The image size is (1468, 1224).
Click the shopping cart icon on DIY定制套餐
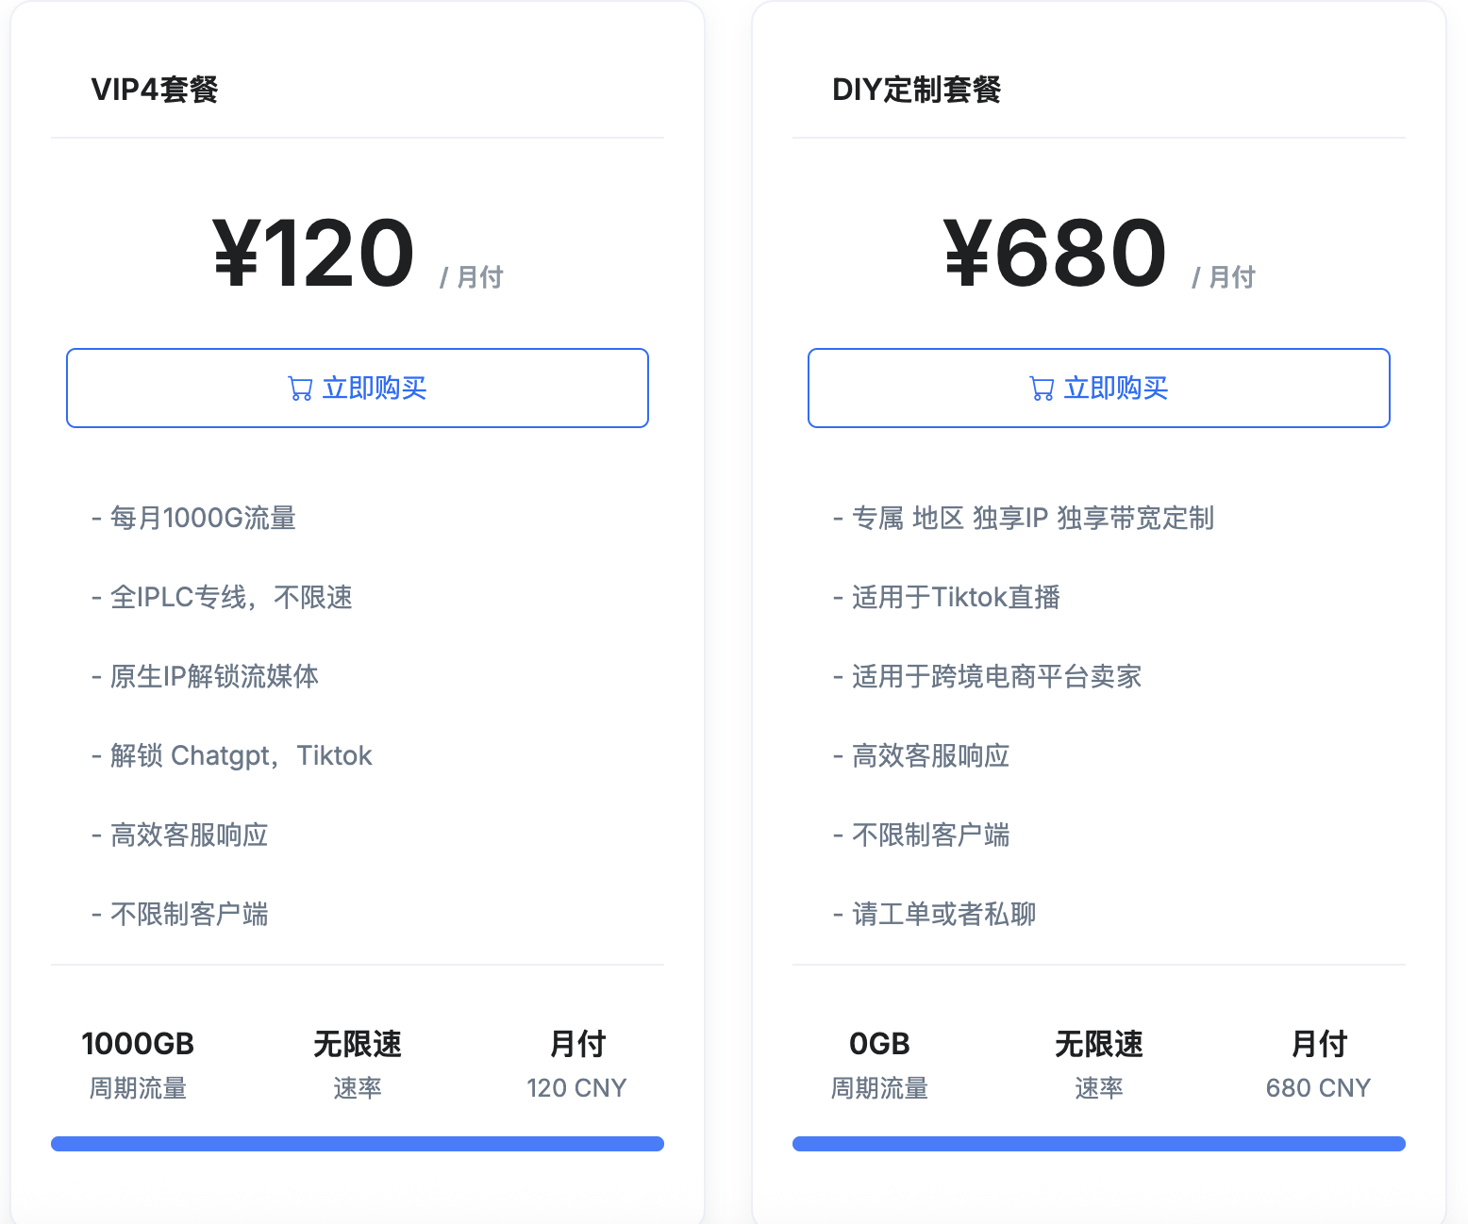1042,388
